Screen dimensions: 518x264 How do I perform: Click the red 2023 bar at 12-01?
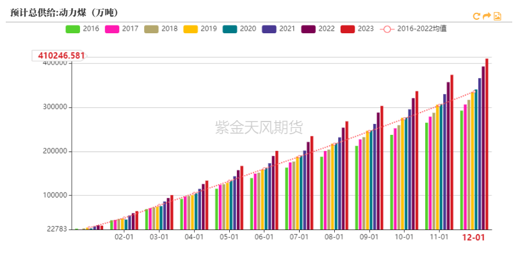click(487, 144)
